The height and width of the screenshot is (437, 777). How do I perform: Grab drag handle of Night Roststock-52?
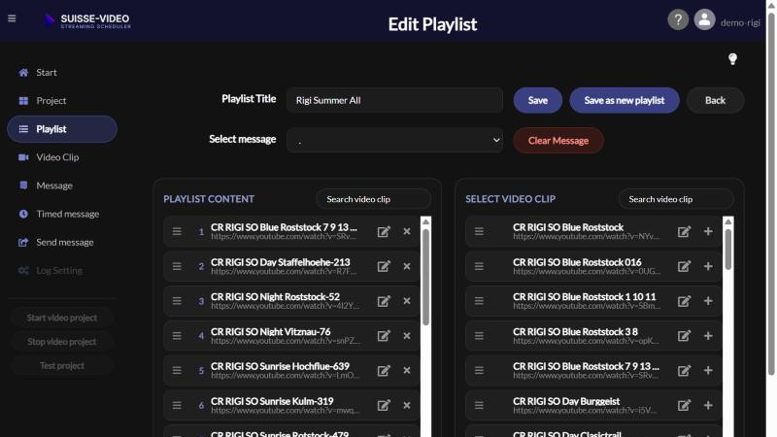point(177,301)
